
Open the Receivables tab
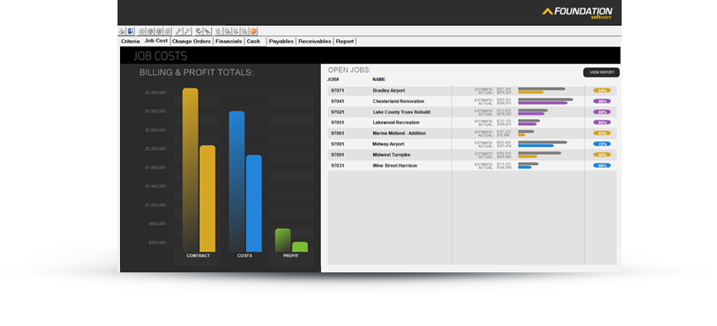[314, 41]
